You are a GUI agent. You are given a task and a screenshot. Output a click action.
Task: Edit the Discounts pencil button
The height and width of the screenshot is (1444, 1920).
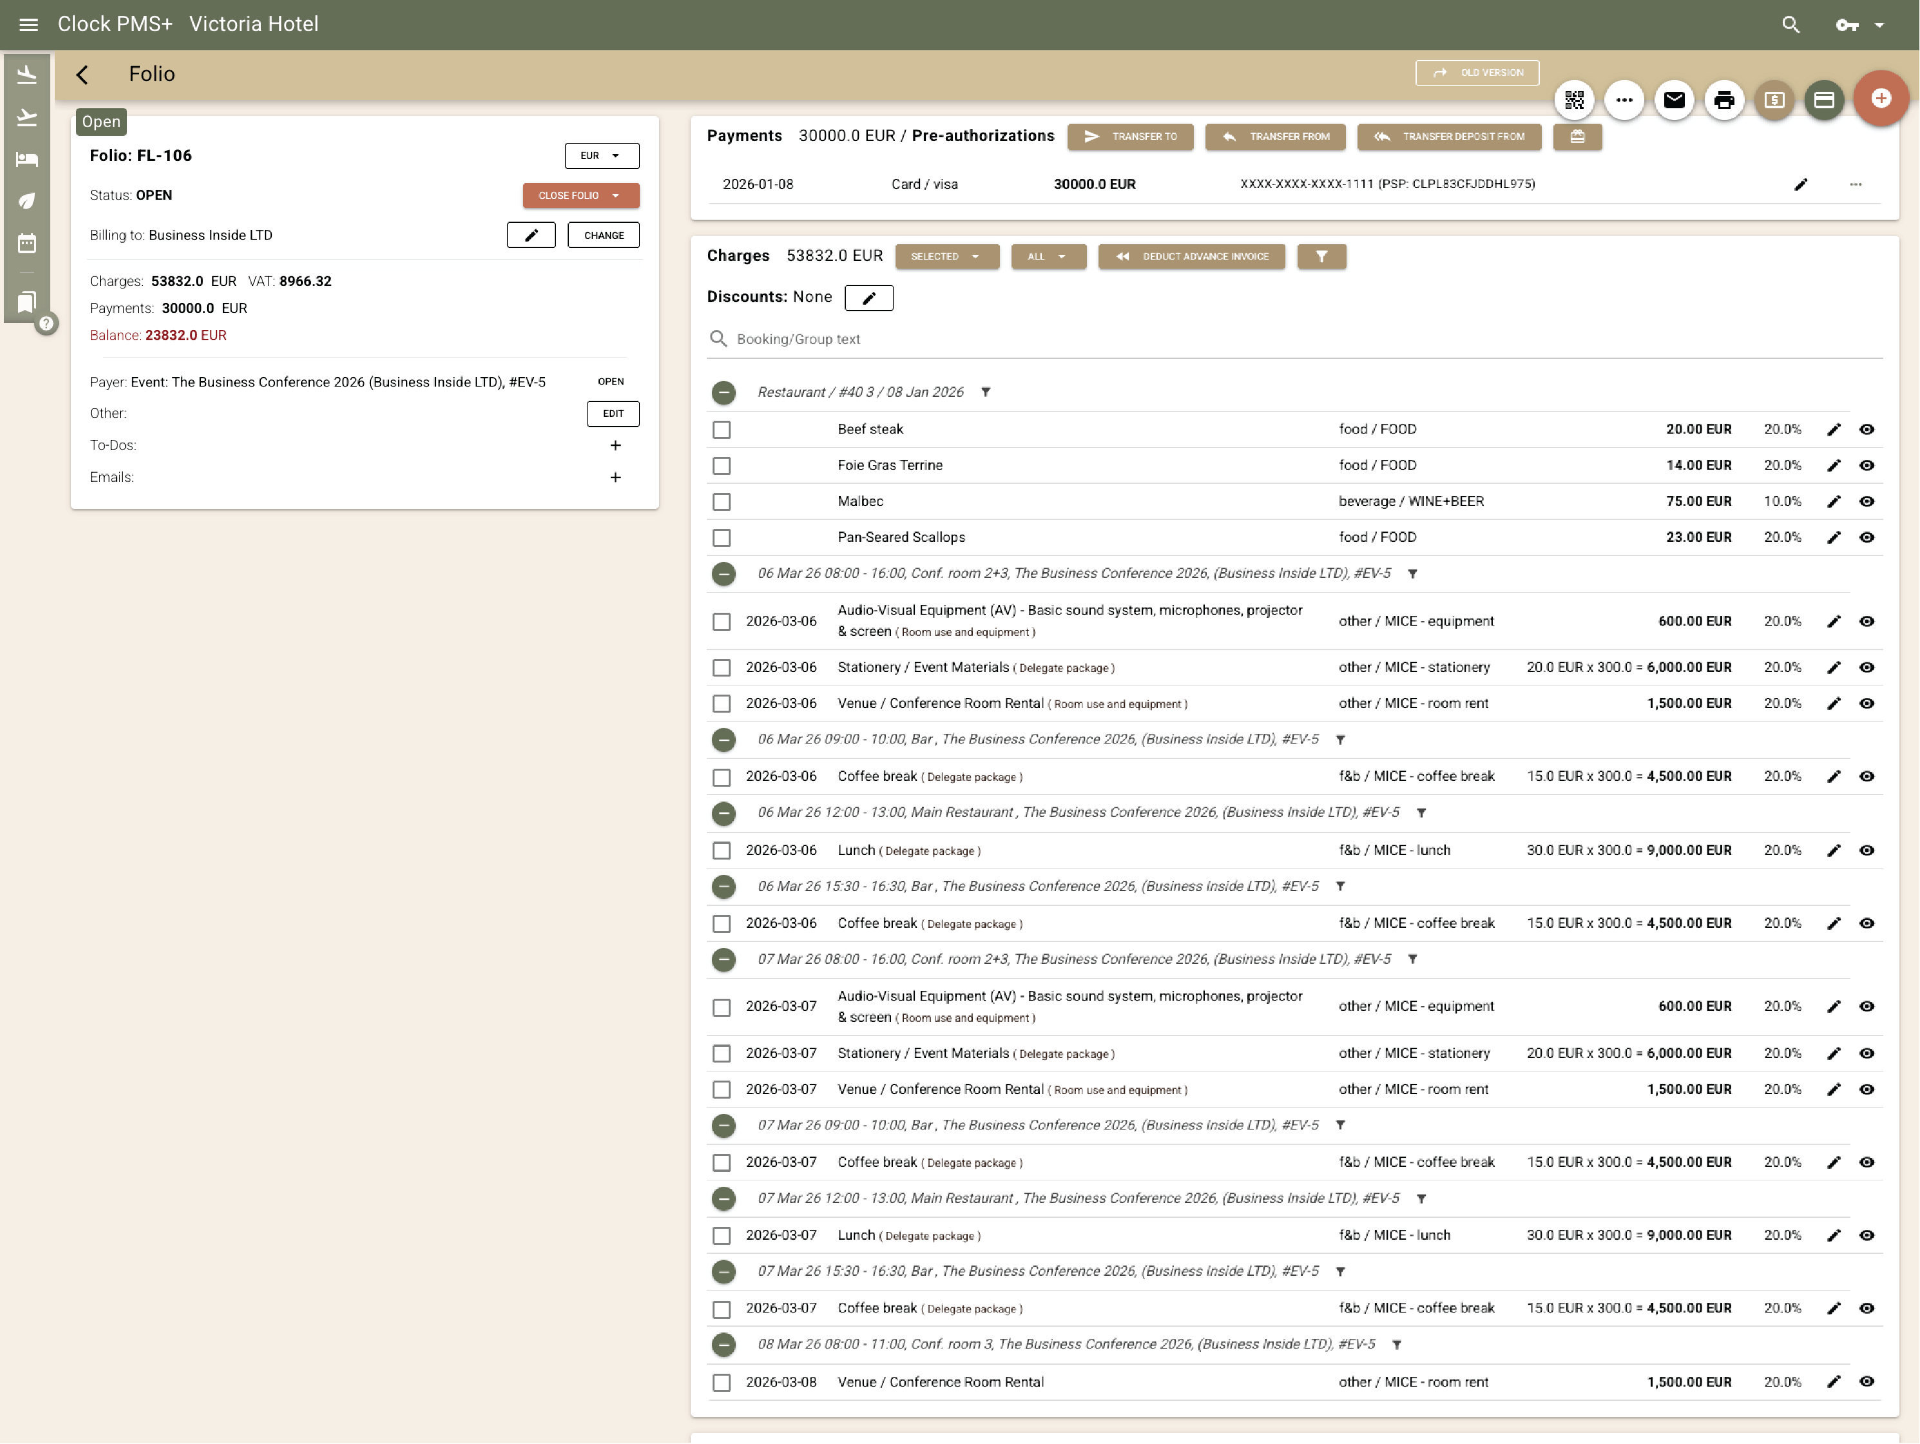868,298
